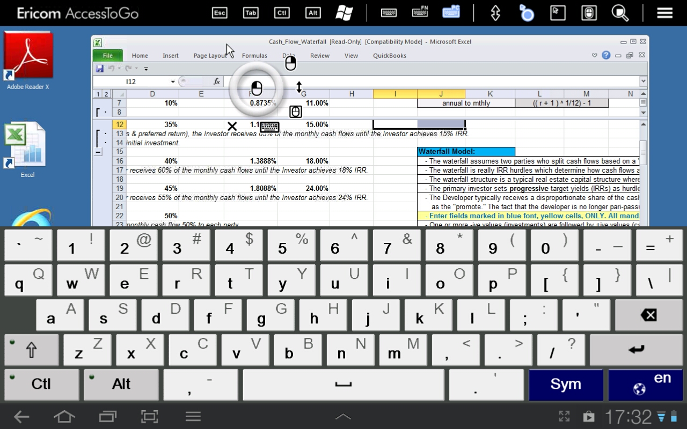The width and height of the screenshot is (687, 429).
Task: Click the File button in Excel
Action: click(107, 56)
